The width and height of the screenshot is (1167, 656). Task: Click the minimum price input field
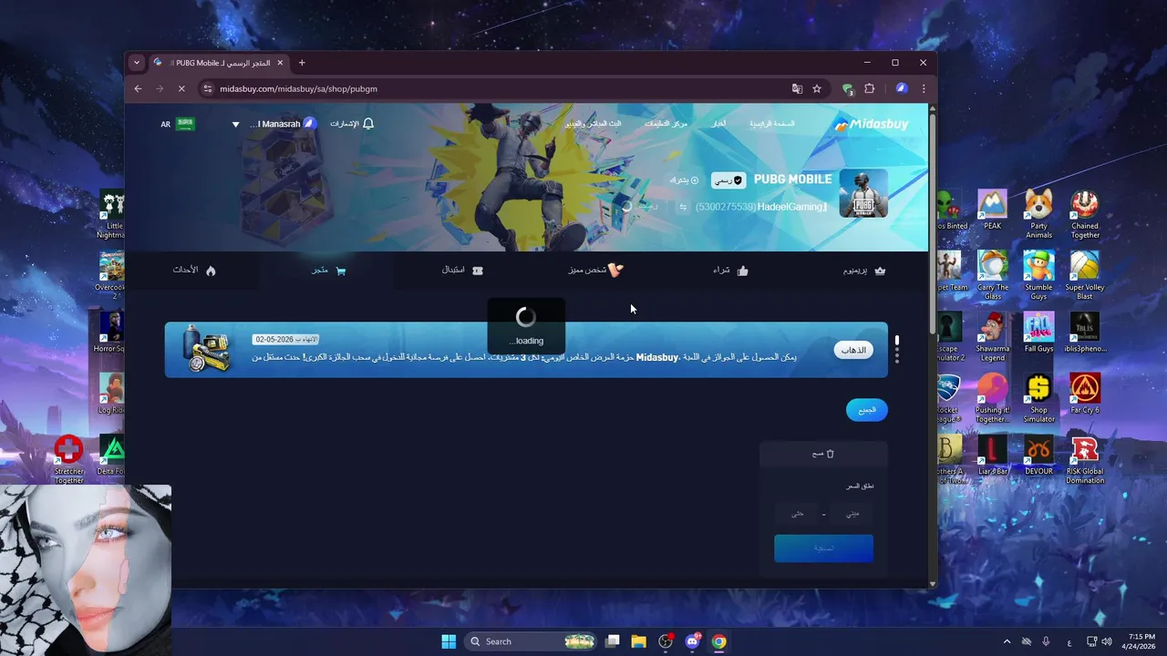[x=852, y=514]
